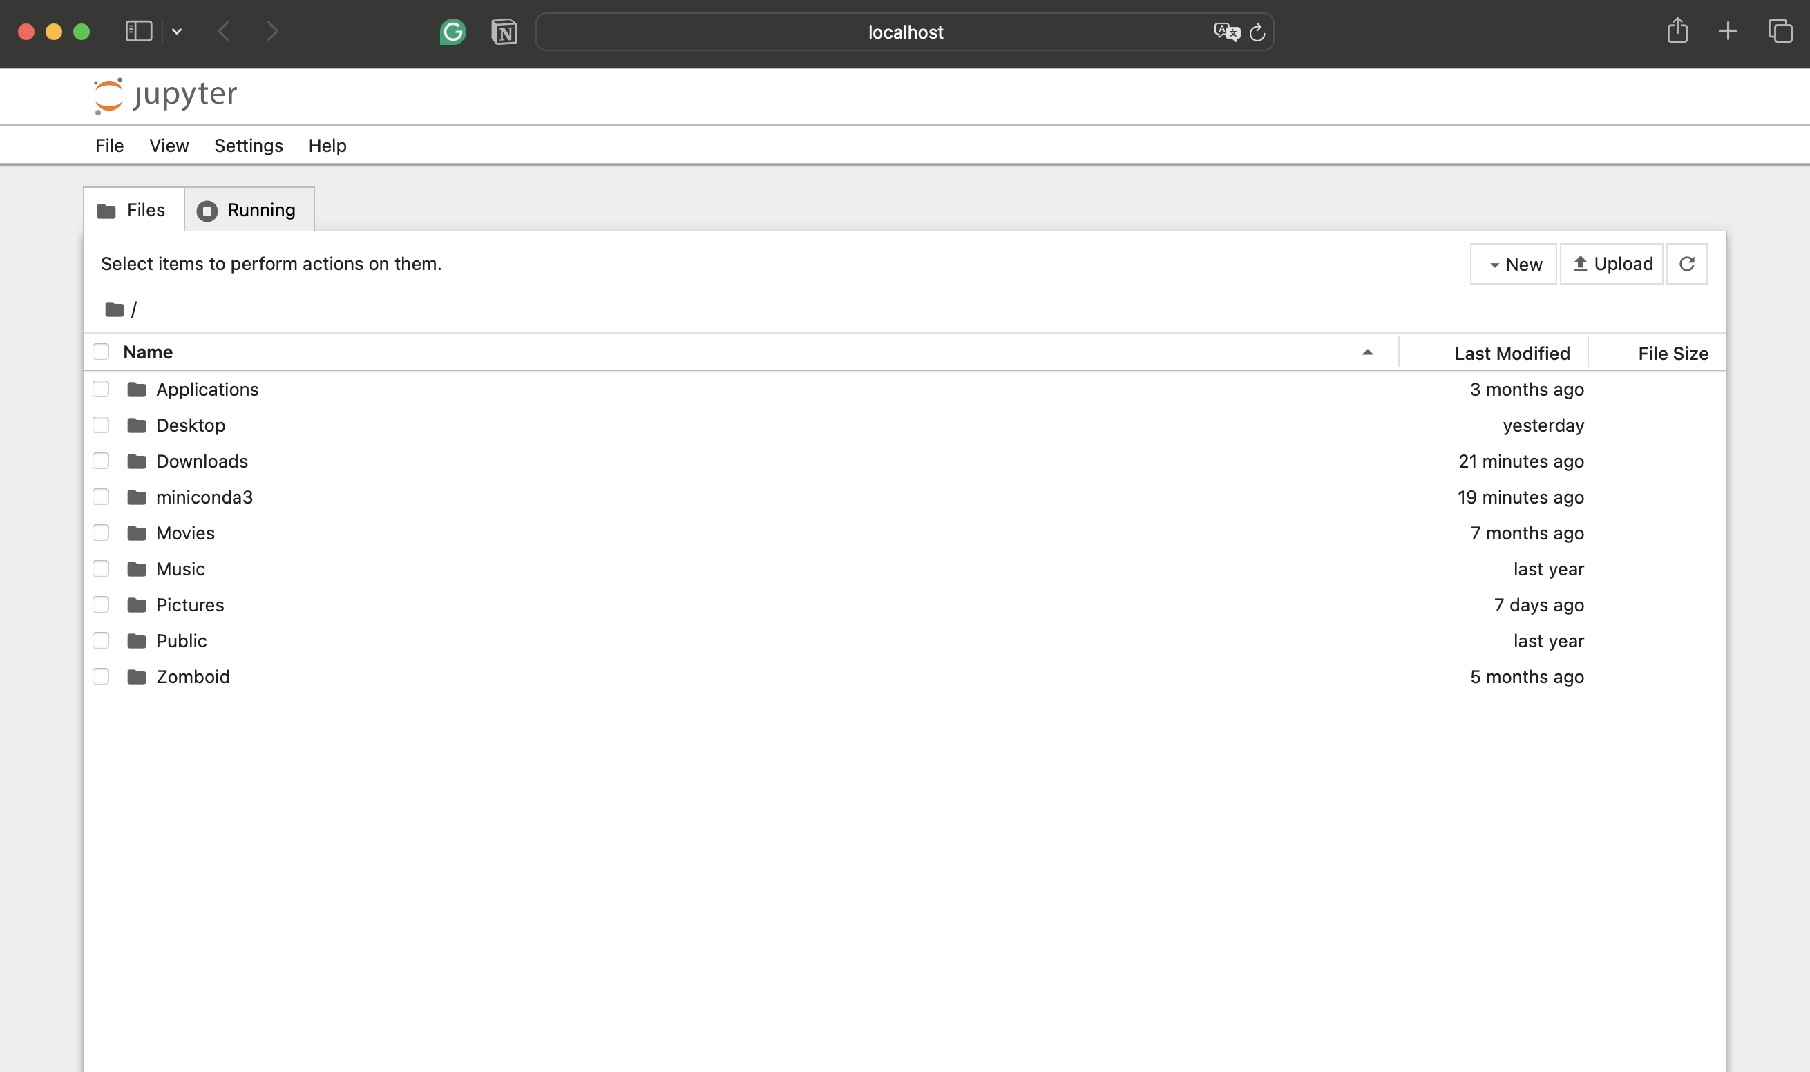Open a new browser tab

pyautogui.click(x=1728, y=31)
